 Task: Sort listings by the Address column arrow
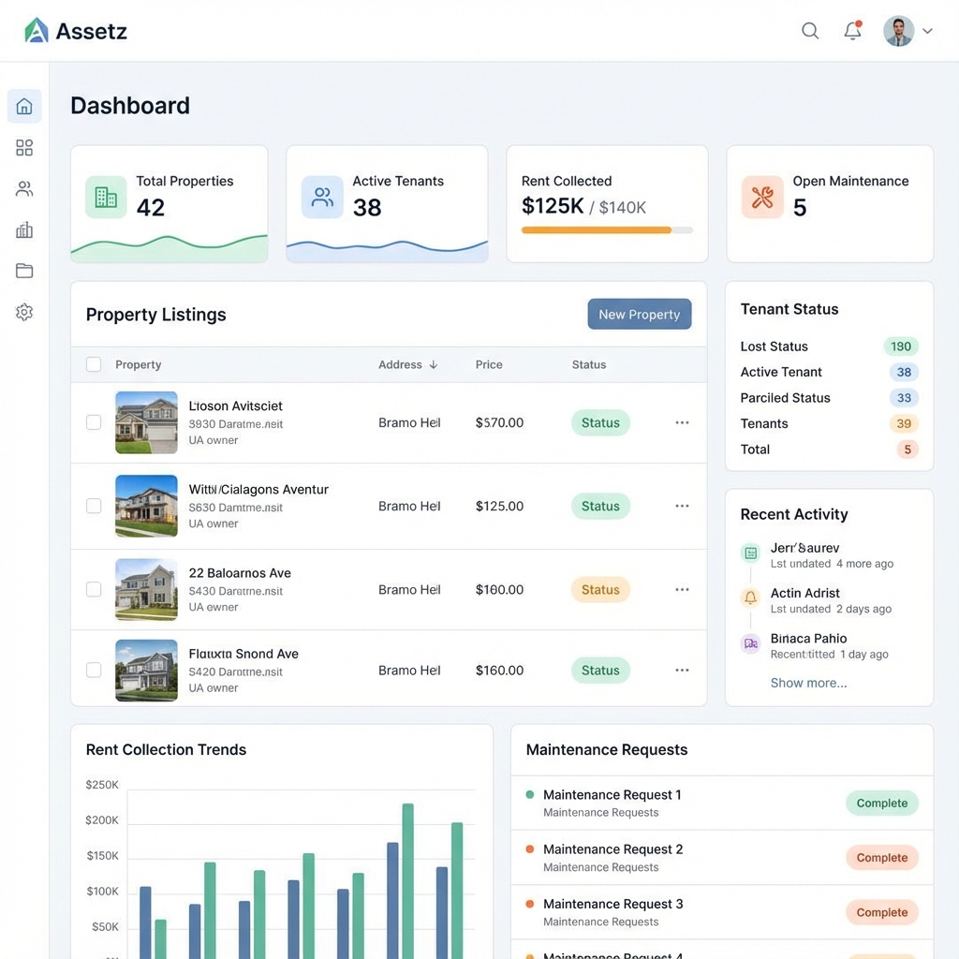[434, 364]
